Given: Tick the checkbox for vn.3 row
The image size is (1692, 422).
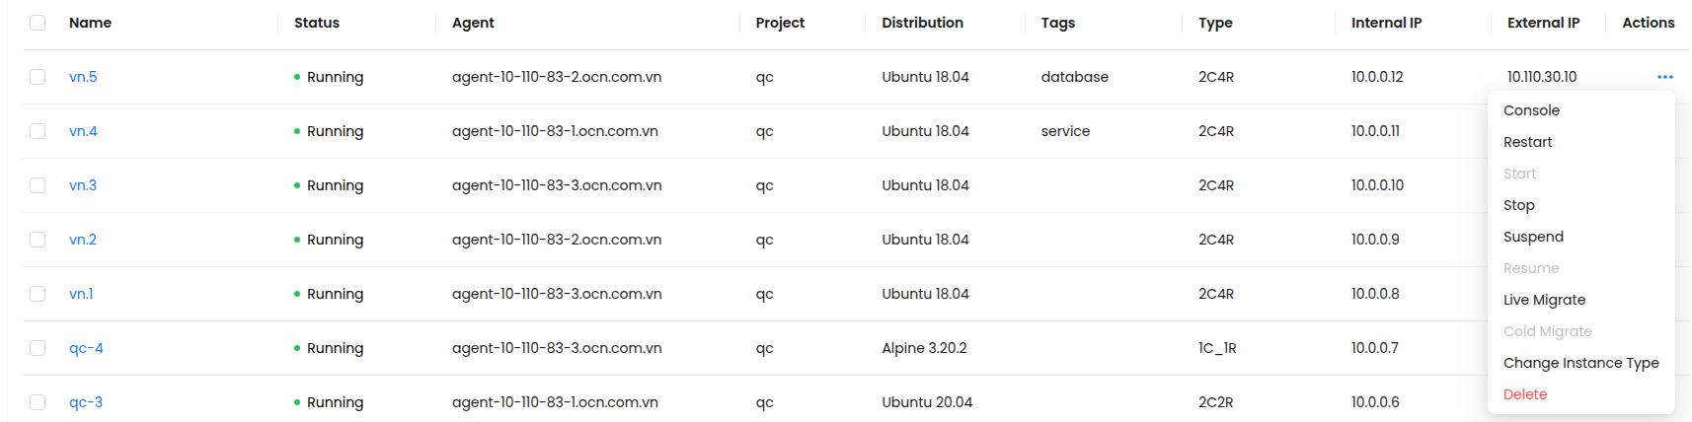Looking at the screenshot, I should [38, 185].
